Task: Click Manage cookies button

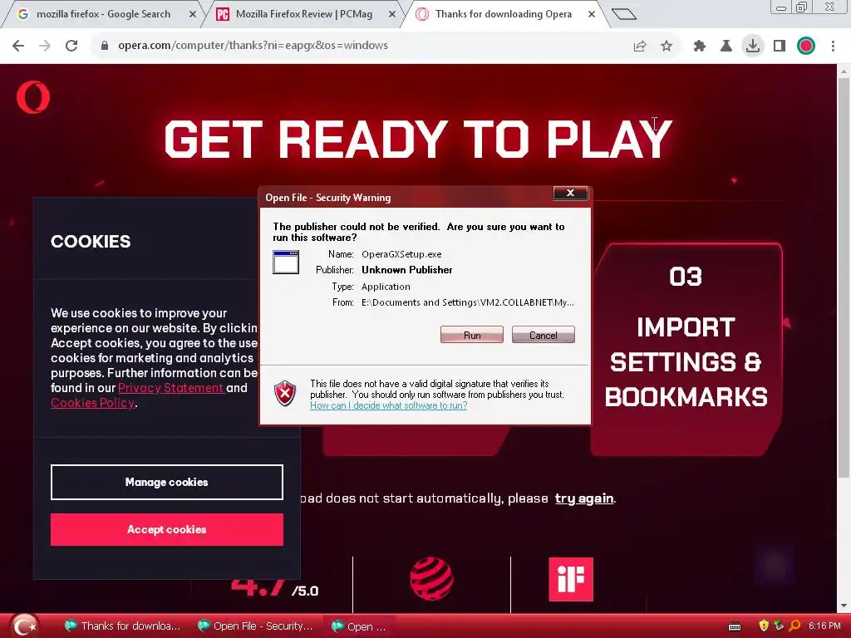Action: pos(166,482)
